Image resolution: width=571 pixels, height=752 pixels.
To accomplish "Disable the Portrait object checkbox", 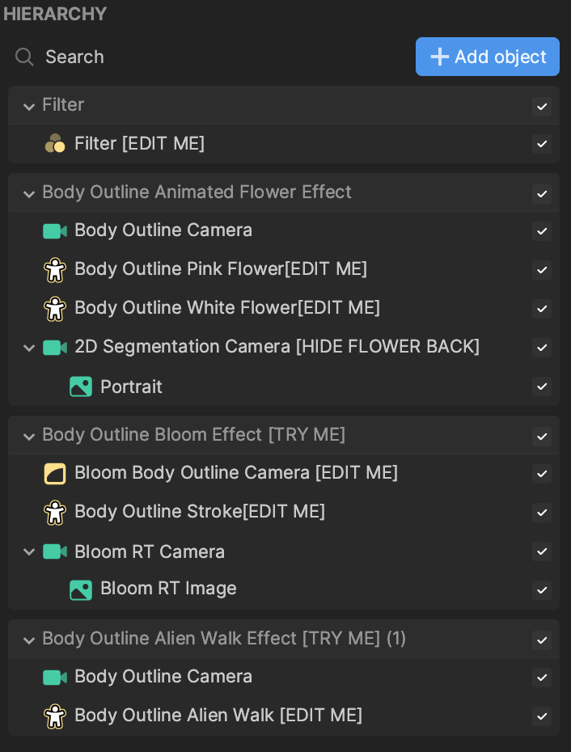I will tap(542, 387).
